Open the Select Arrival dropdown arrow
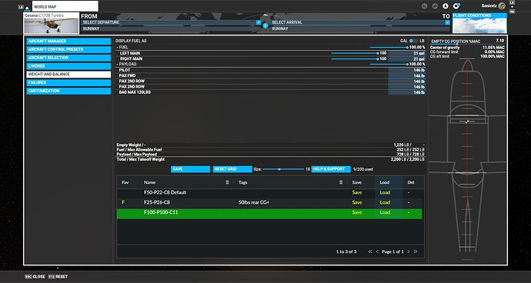Image resolution: width=531 pixels, height=283 pixels. point(447,22)
